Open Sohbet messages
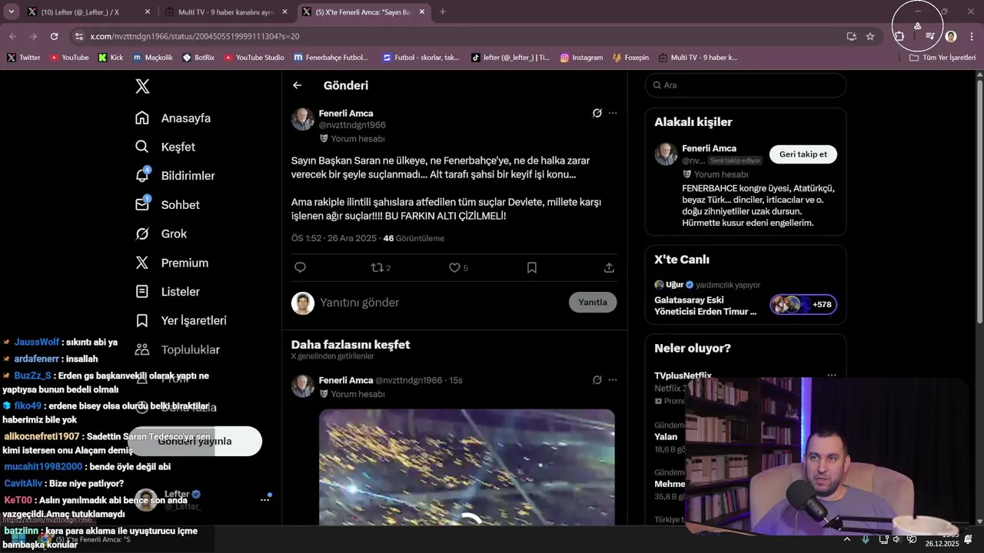Viewport: 984px width, 553px height. coord(168,204)
